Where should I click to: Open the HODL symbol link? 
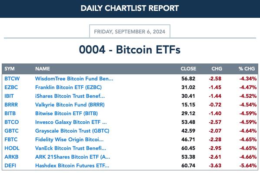point(12,148)
